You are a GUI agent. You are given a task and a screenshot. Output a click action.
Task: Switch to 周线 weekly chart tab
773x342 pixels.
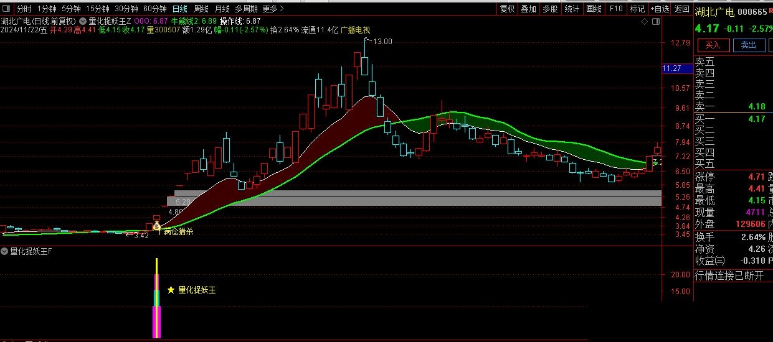pyautogui.click(x=201, y=9)
